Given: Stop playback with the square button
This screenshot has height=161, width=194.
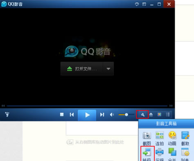Looking at the screenshot, I should pos(62,114).
